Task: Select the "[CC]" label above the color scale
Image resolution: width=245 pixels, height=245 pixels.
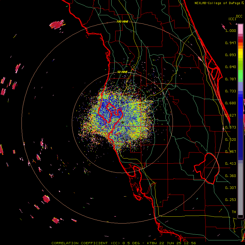Action: coord(232,19)
